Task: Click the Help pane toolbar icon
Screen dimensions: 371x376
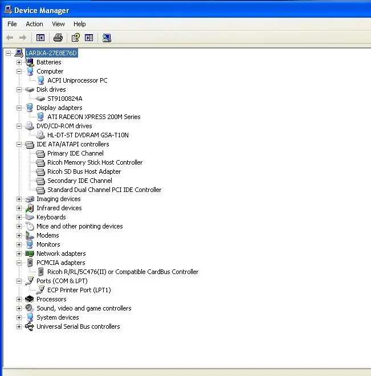Action: (89, 38)
